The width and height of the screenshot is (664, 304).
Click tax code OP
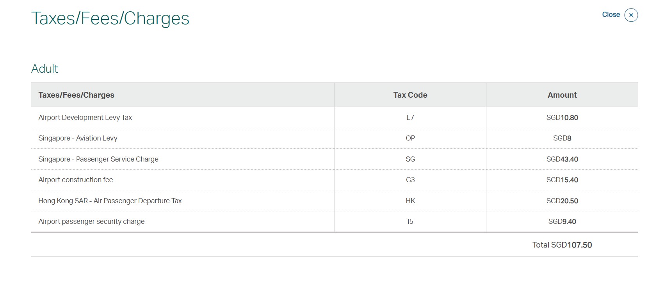410,138
